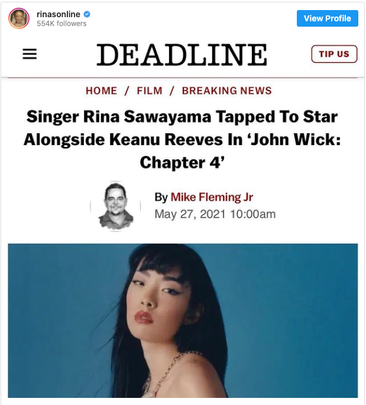Click the slash before BREAKING NEWS
This screenshot has width=366, height=405.
click(172, 91)
